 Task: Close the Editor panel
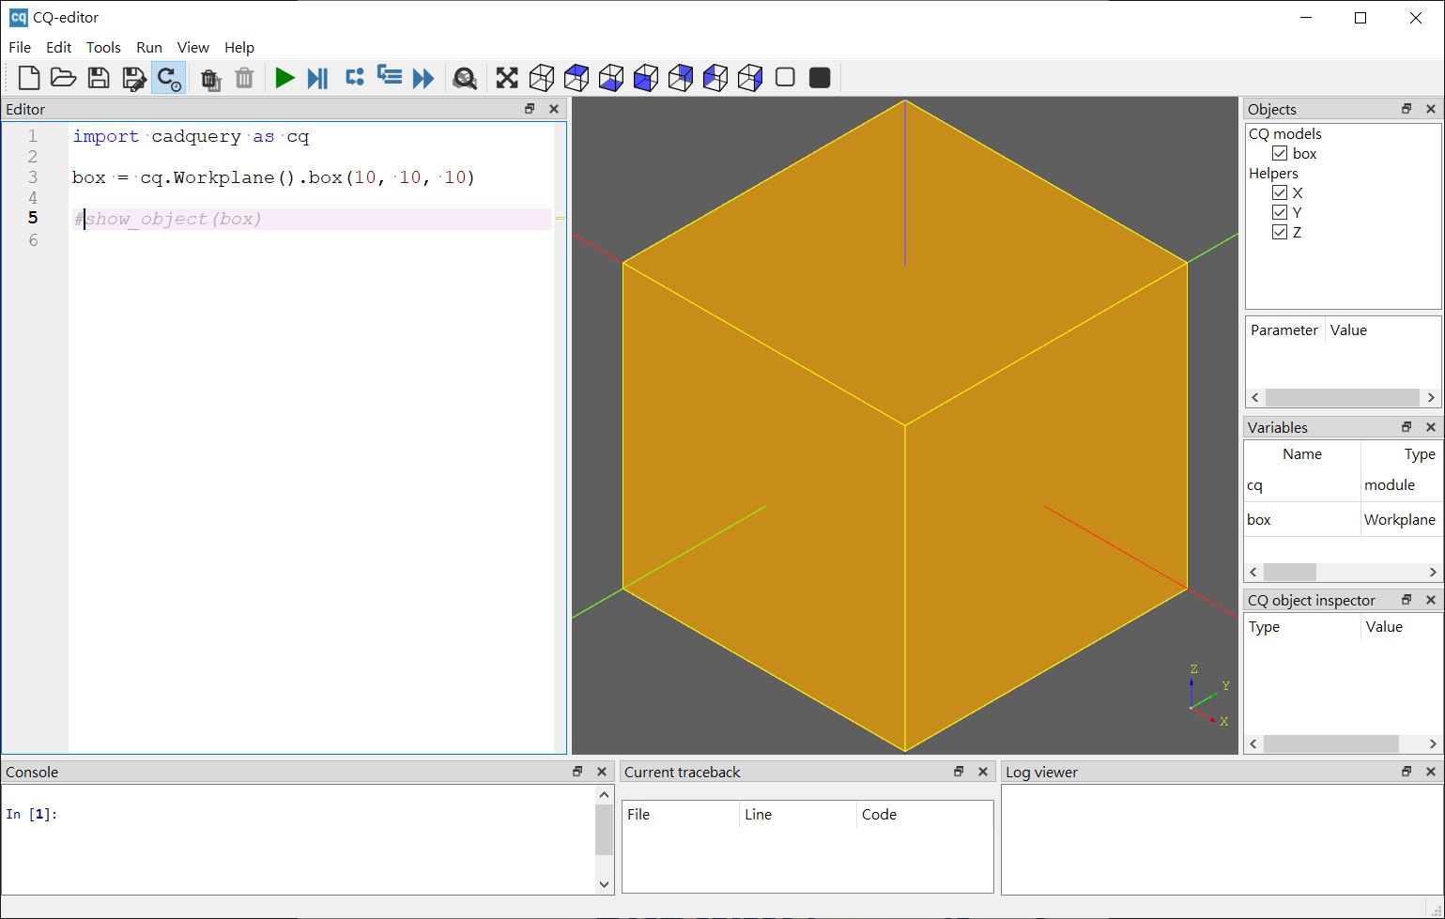[x=554, y=109]
